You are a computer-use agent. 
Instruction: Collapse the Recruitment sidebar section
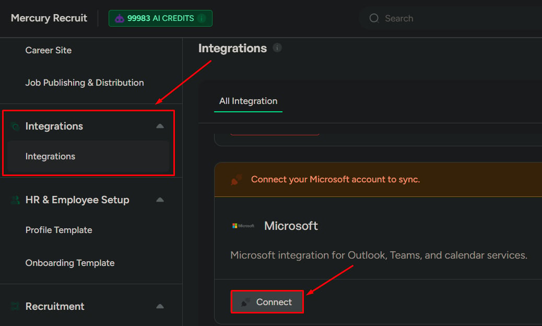[160, 306]
